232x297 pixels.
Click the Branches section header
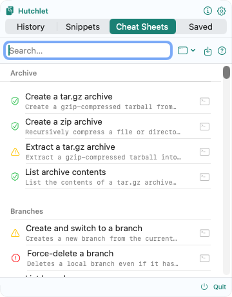pyautogui.click(x=27, y=211)
